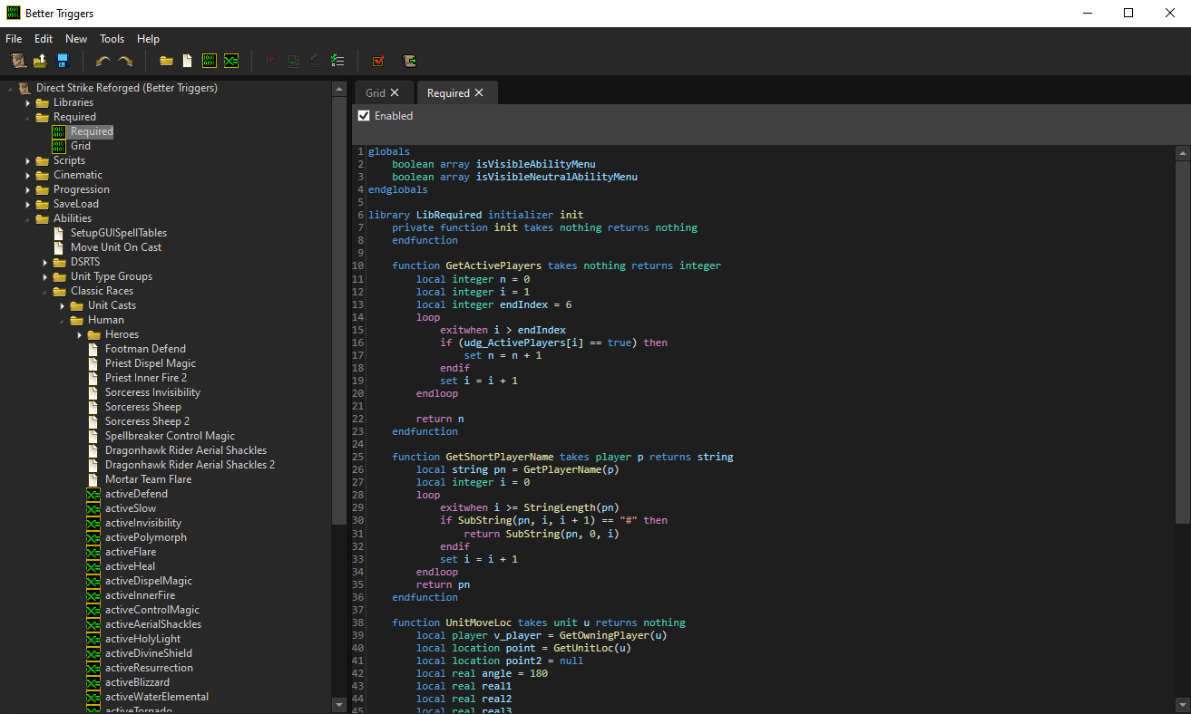Click the code editor's scroll-down arrow
The image size is (1191, 714).
(1182, 704)
